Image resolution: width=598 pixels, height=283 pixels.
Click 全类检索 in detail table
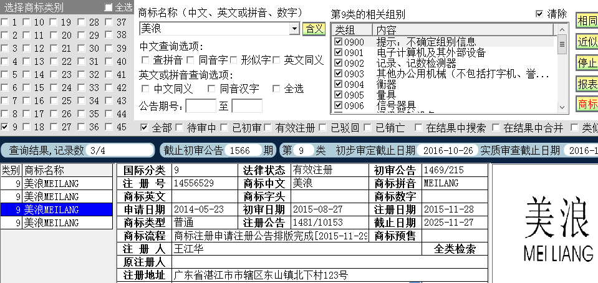click(x=455, y=249)
